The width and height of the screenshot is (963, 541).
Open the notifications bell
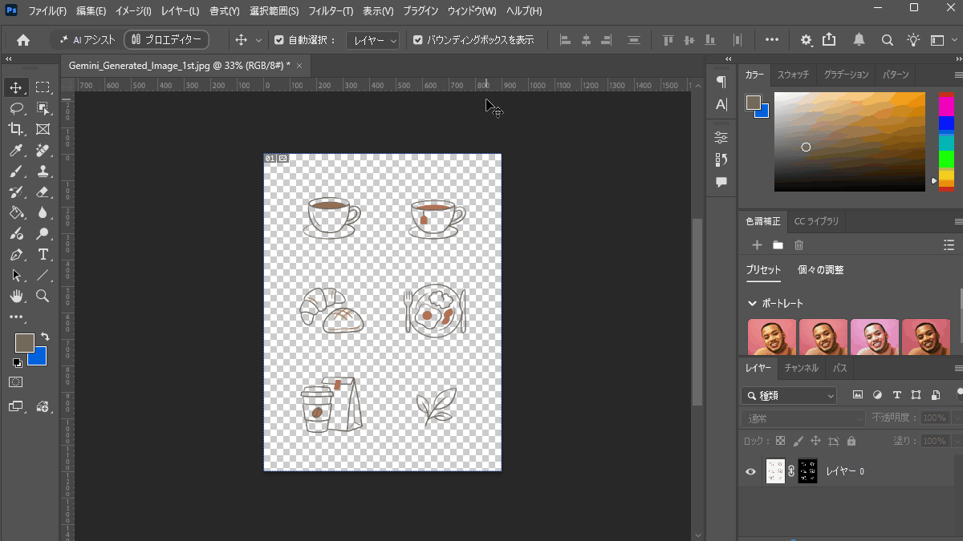[x=859, y=40]
